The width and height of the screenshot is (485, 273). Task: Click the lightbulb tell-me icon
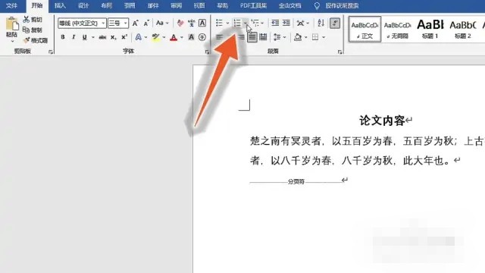[x=317, y=6]
